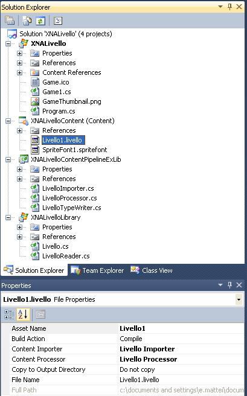This screenshot has height=396, width=247.
Task: Expand Content References under XNALivello
Action: (20, 72)
